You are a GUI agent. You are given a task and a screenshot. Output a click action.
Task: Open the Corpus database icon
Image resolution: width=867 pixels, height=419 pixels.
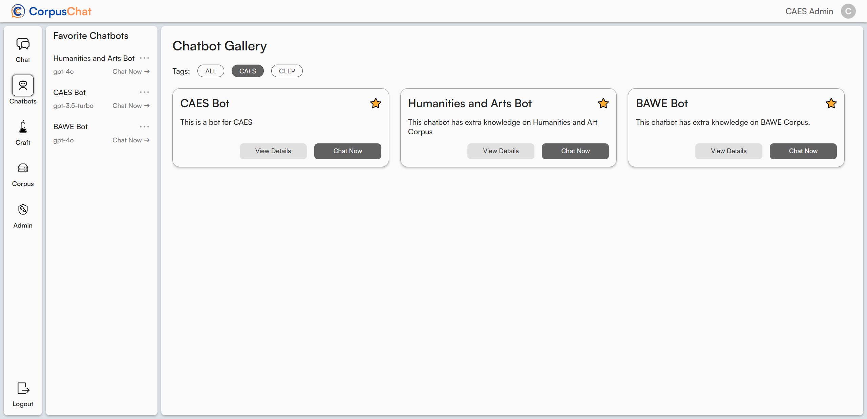(x=23, y=168)
